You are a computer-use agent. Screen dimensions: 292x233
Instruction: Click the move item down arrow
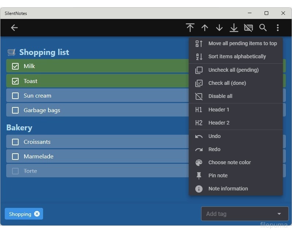pos(219,28)
